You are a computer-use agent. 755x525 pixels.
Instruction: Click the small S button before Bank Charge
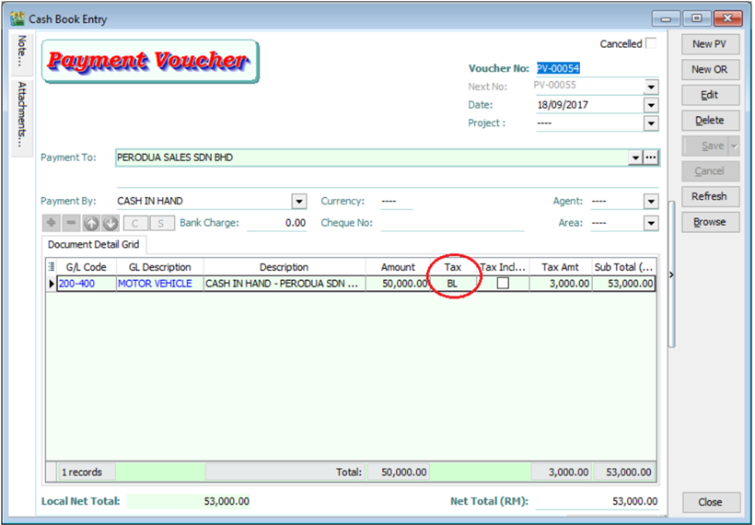coord(161,223)
